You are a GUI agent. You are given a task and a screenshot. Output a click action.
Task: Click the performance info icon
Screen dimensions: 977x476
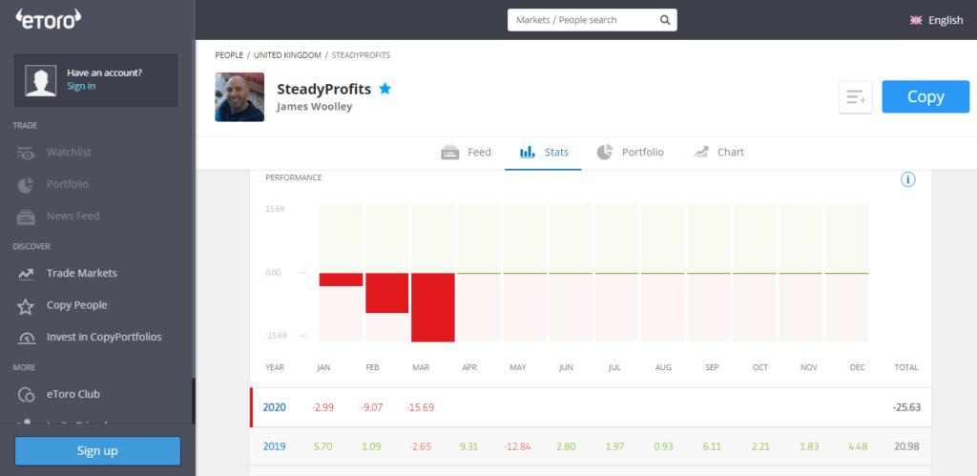click(x=908, y=179)
